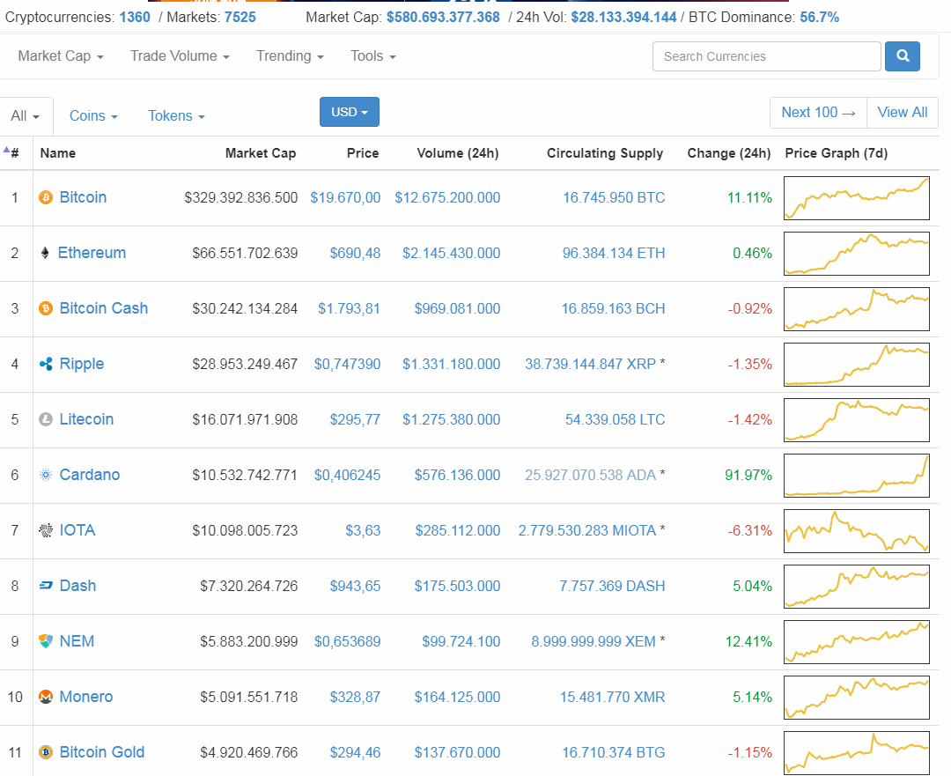Sort the table by Market Cap column
Viewport: 951px width, 776px height.
pyautogui.click(x=261, y=153)
